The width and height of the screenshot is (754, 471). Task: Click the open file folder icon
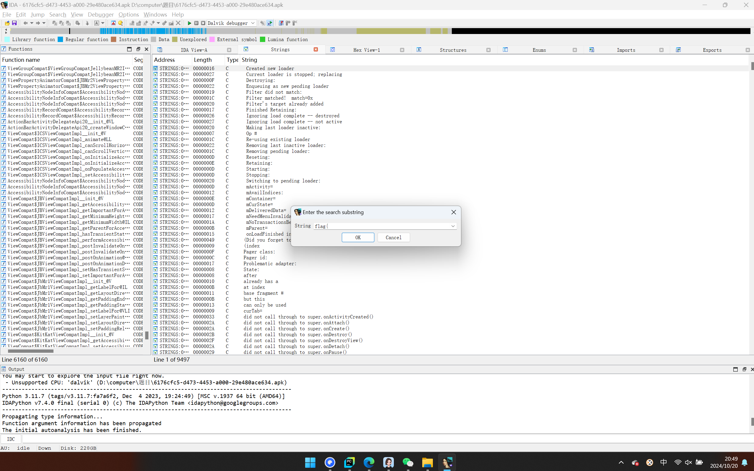click(x=7, y=23)
